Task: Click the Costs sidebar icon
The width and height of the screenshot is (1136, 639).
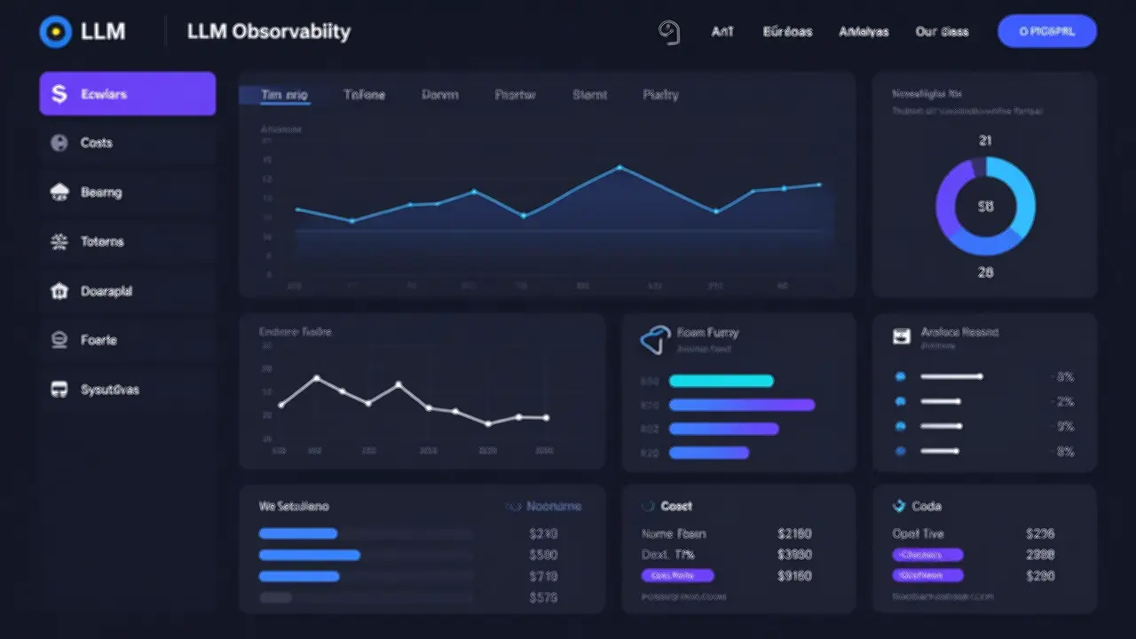Action: click(59, 142)
